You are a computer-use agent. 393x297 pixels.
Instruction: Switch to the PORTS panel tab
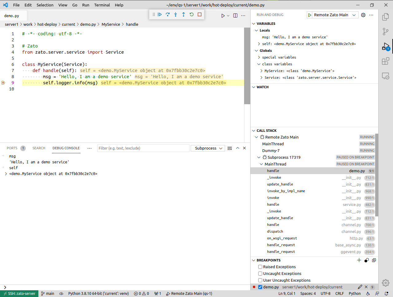(12, 148)
